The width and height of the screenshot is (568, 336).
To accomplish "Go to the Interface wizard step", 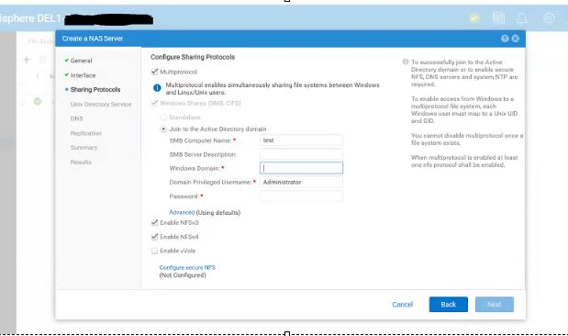I will click(x=83, y=75).
